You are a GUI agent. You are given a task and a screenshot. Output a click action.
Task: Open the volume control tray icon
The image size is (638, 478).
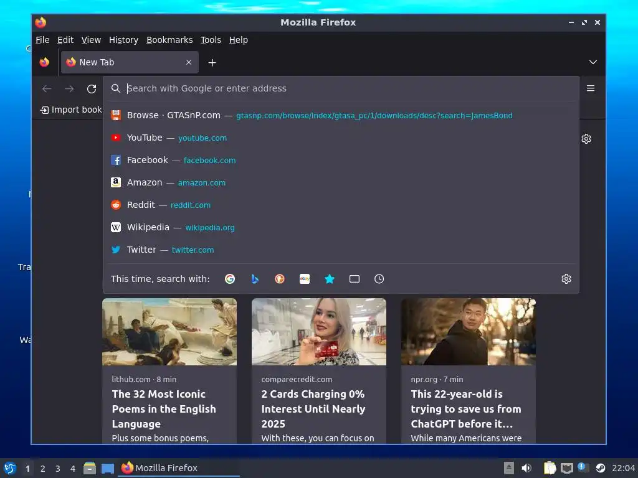pyautogui.click(x=526, y=468)
